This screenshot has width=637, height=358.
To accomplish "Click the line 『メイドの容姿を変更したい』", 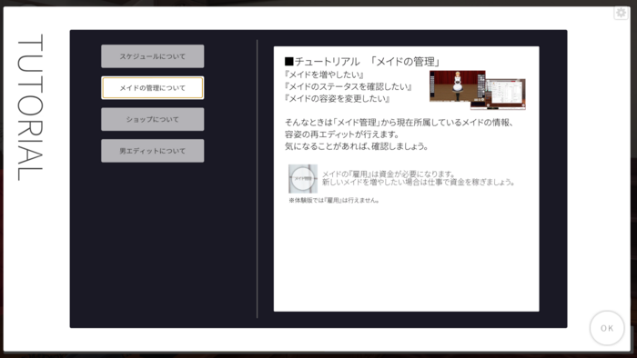I will click(x=338, y=98).
